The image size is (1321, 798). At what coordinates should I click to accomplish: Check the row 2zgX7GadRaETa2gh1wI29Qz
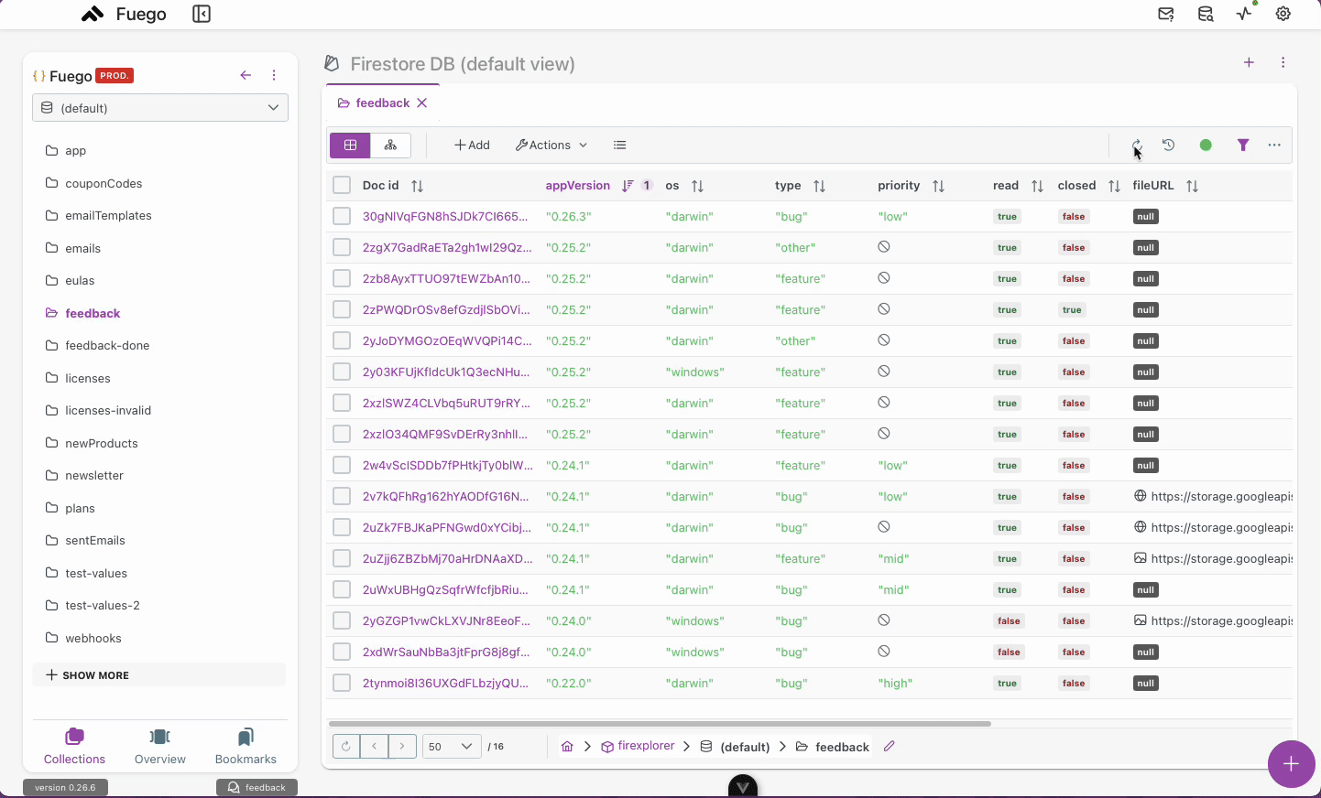pos(342,247)
